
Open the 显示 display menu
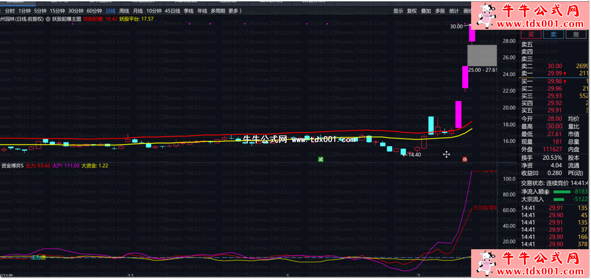click(x=398, y=11)
